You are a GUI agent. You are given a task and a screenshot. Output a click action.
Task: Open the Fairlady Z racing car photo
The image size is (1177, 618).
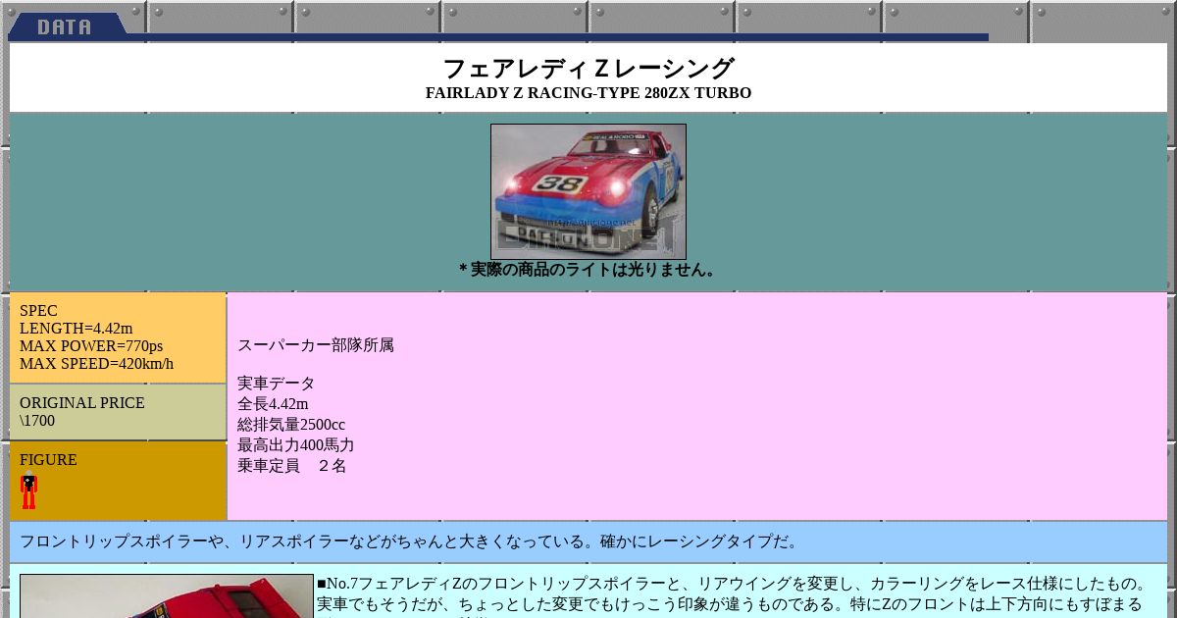click(588, 191)
